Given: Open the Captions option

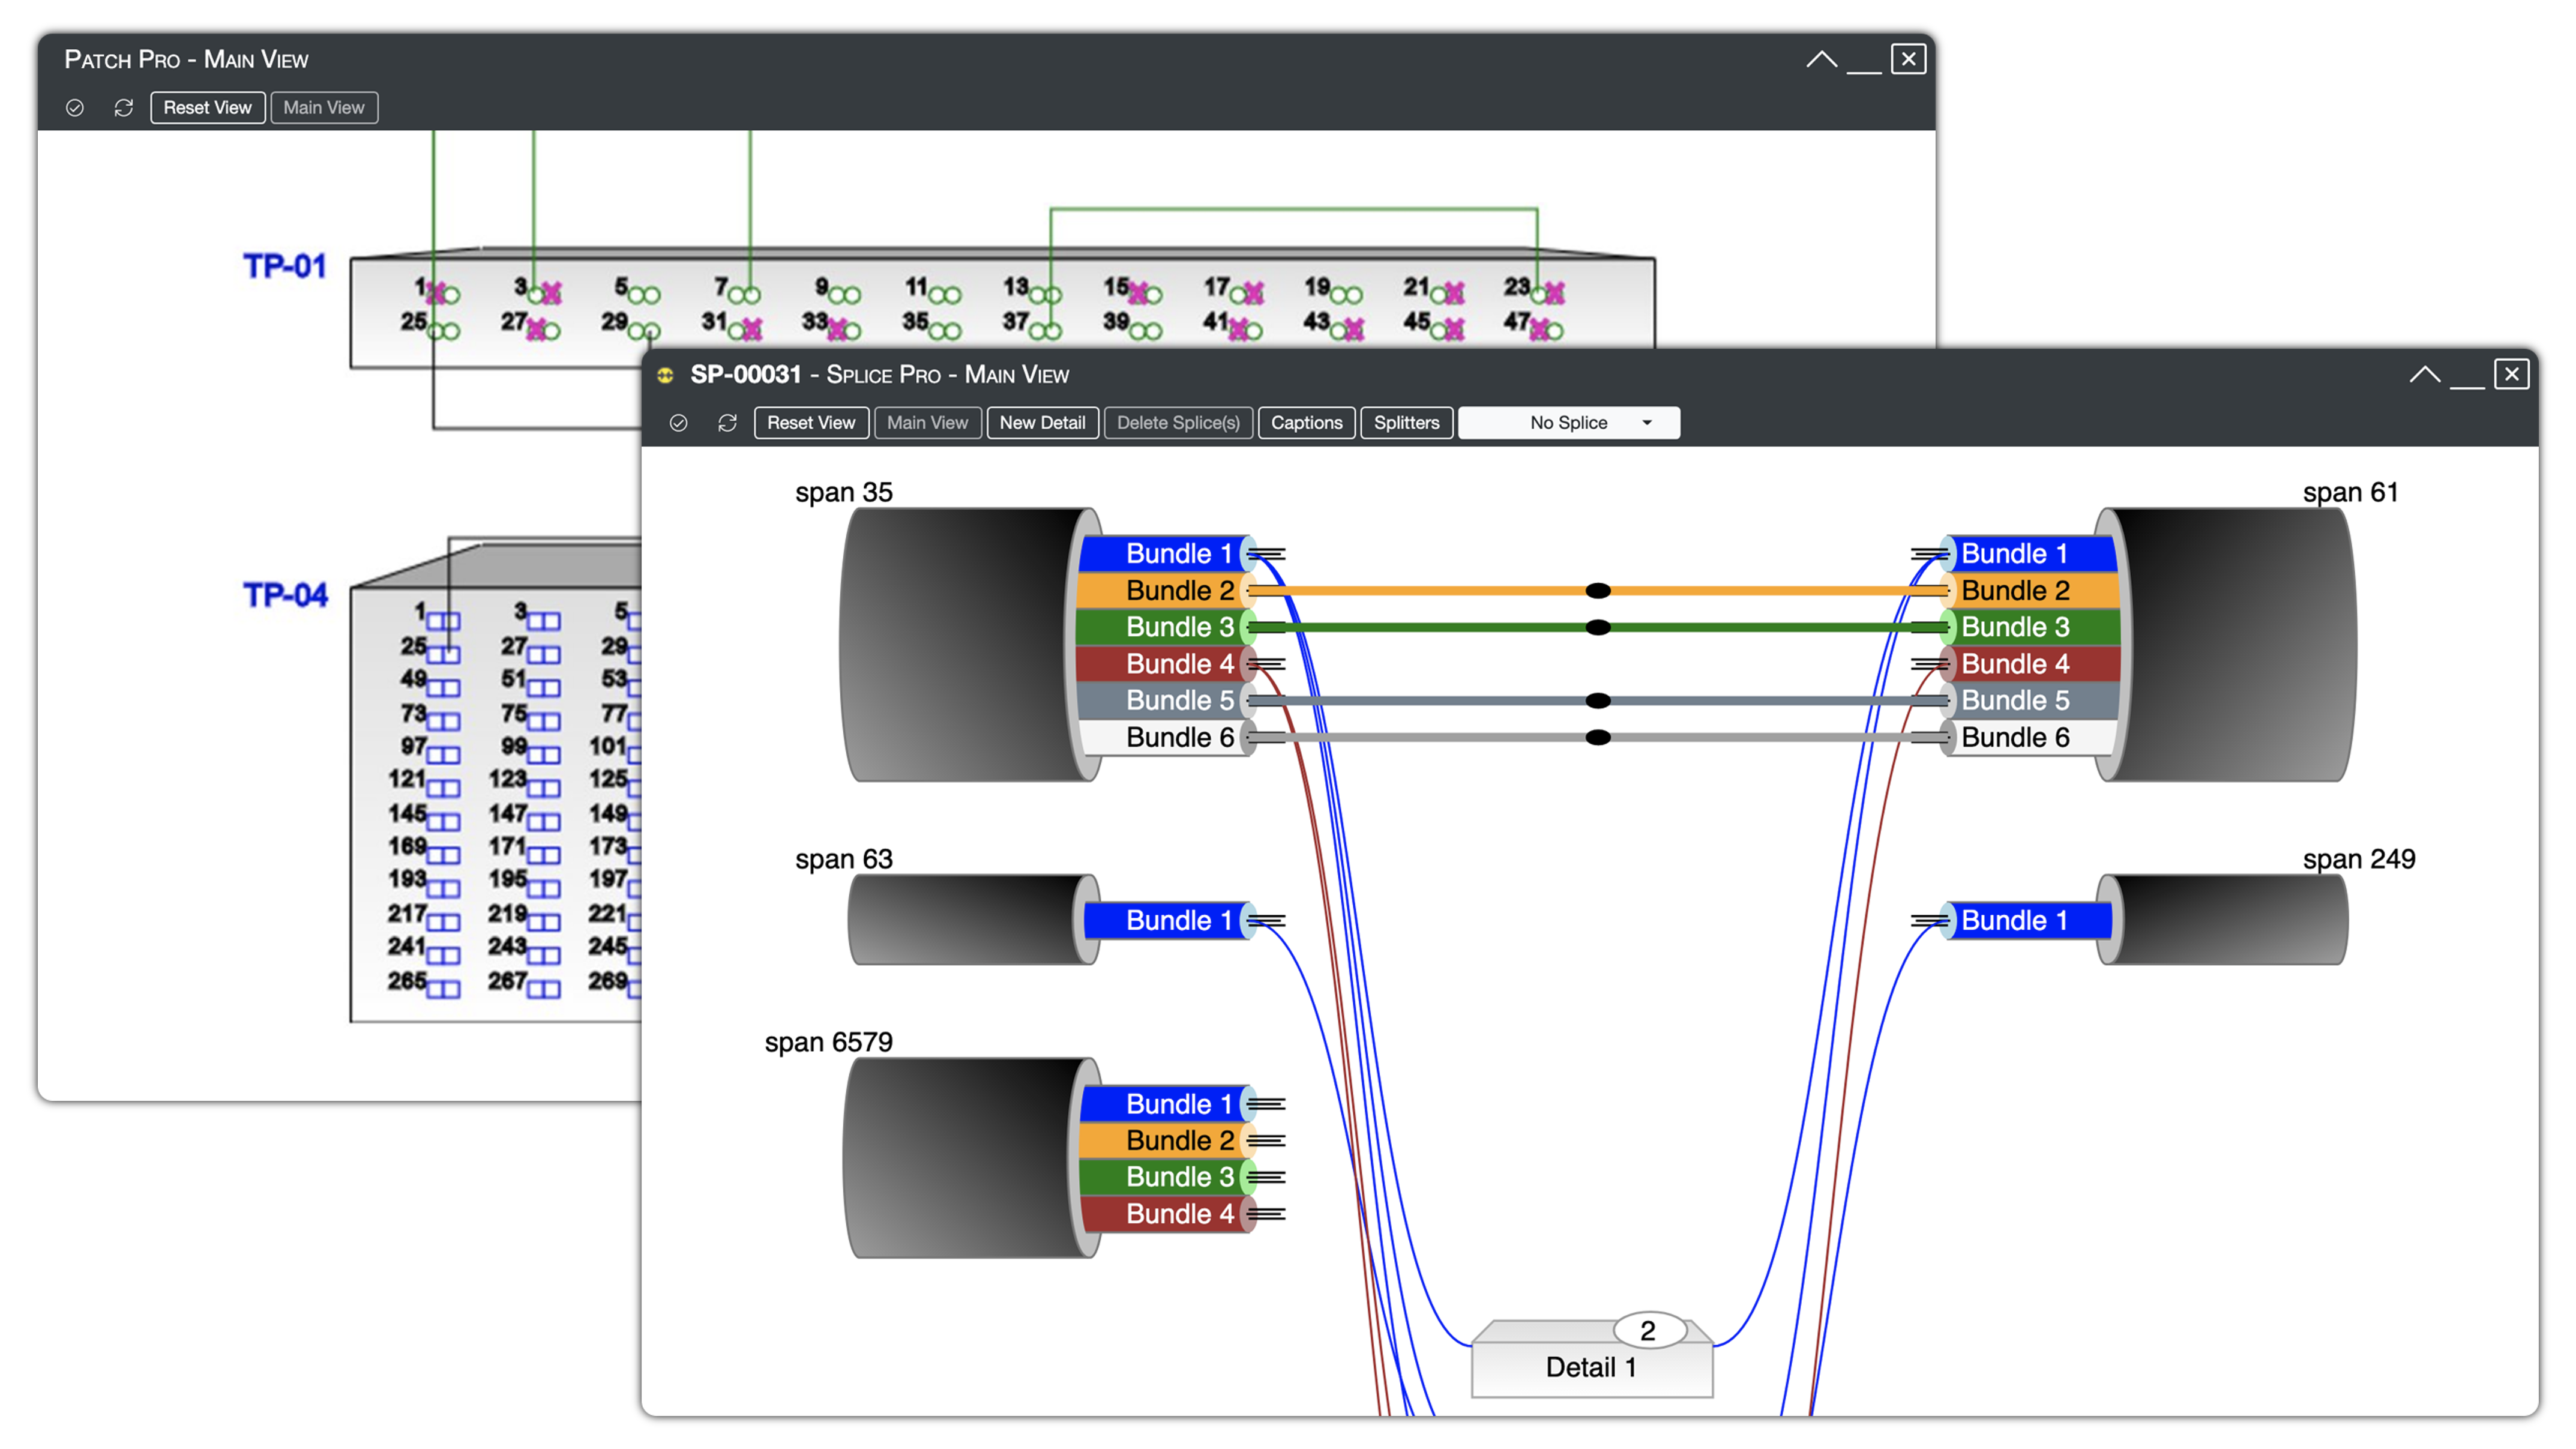Looking at the screenshot, I should pos(1306,423).
